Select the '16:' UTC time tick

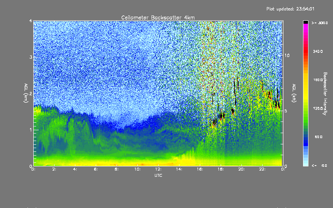200,169
